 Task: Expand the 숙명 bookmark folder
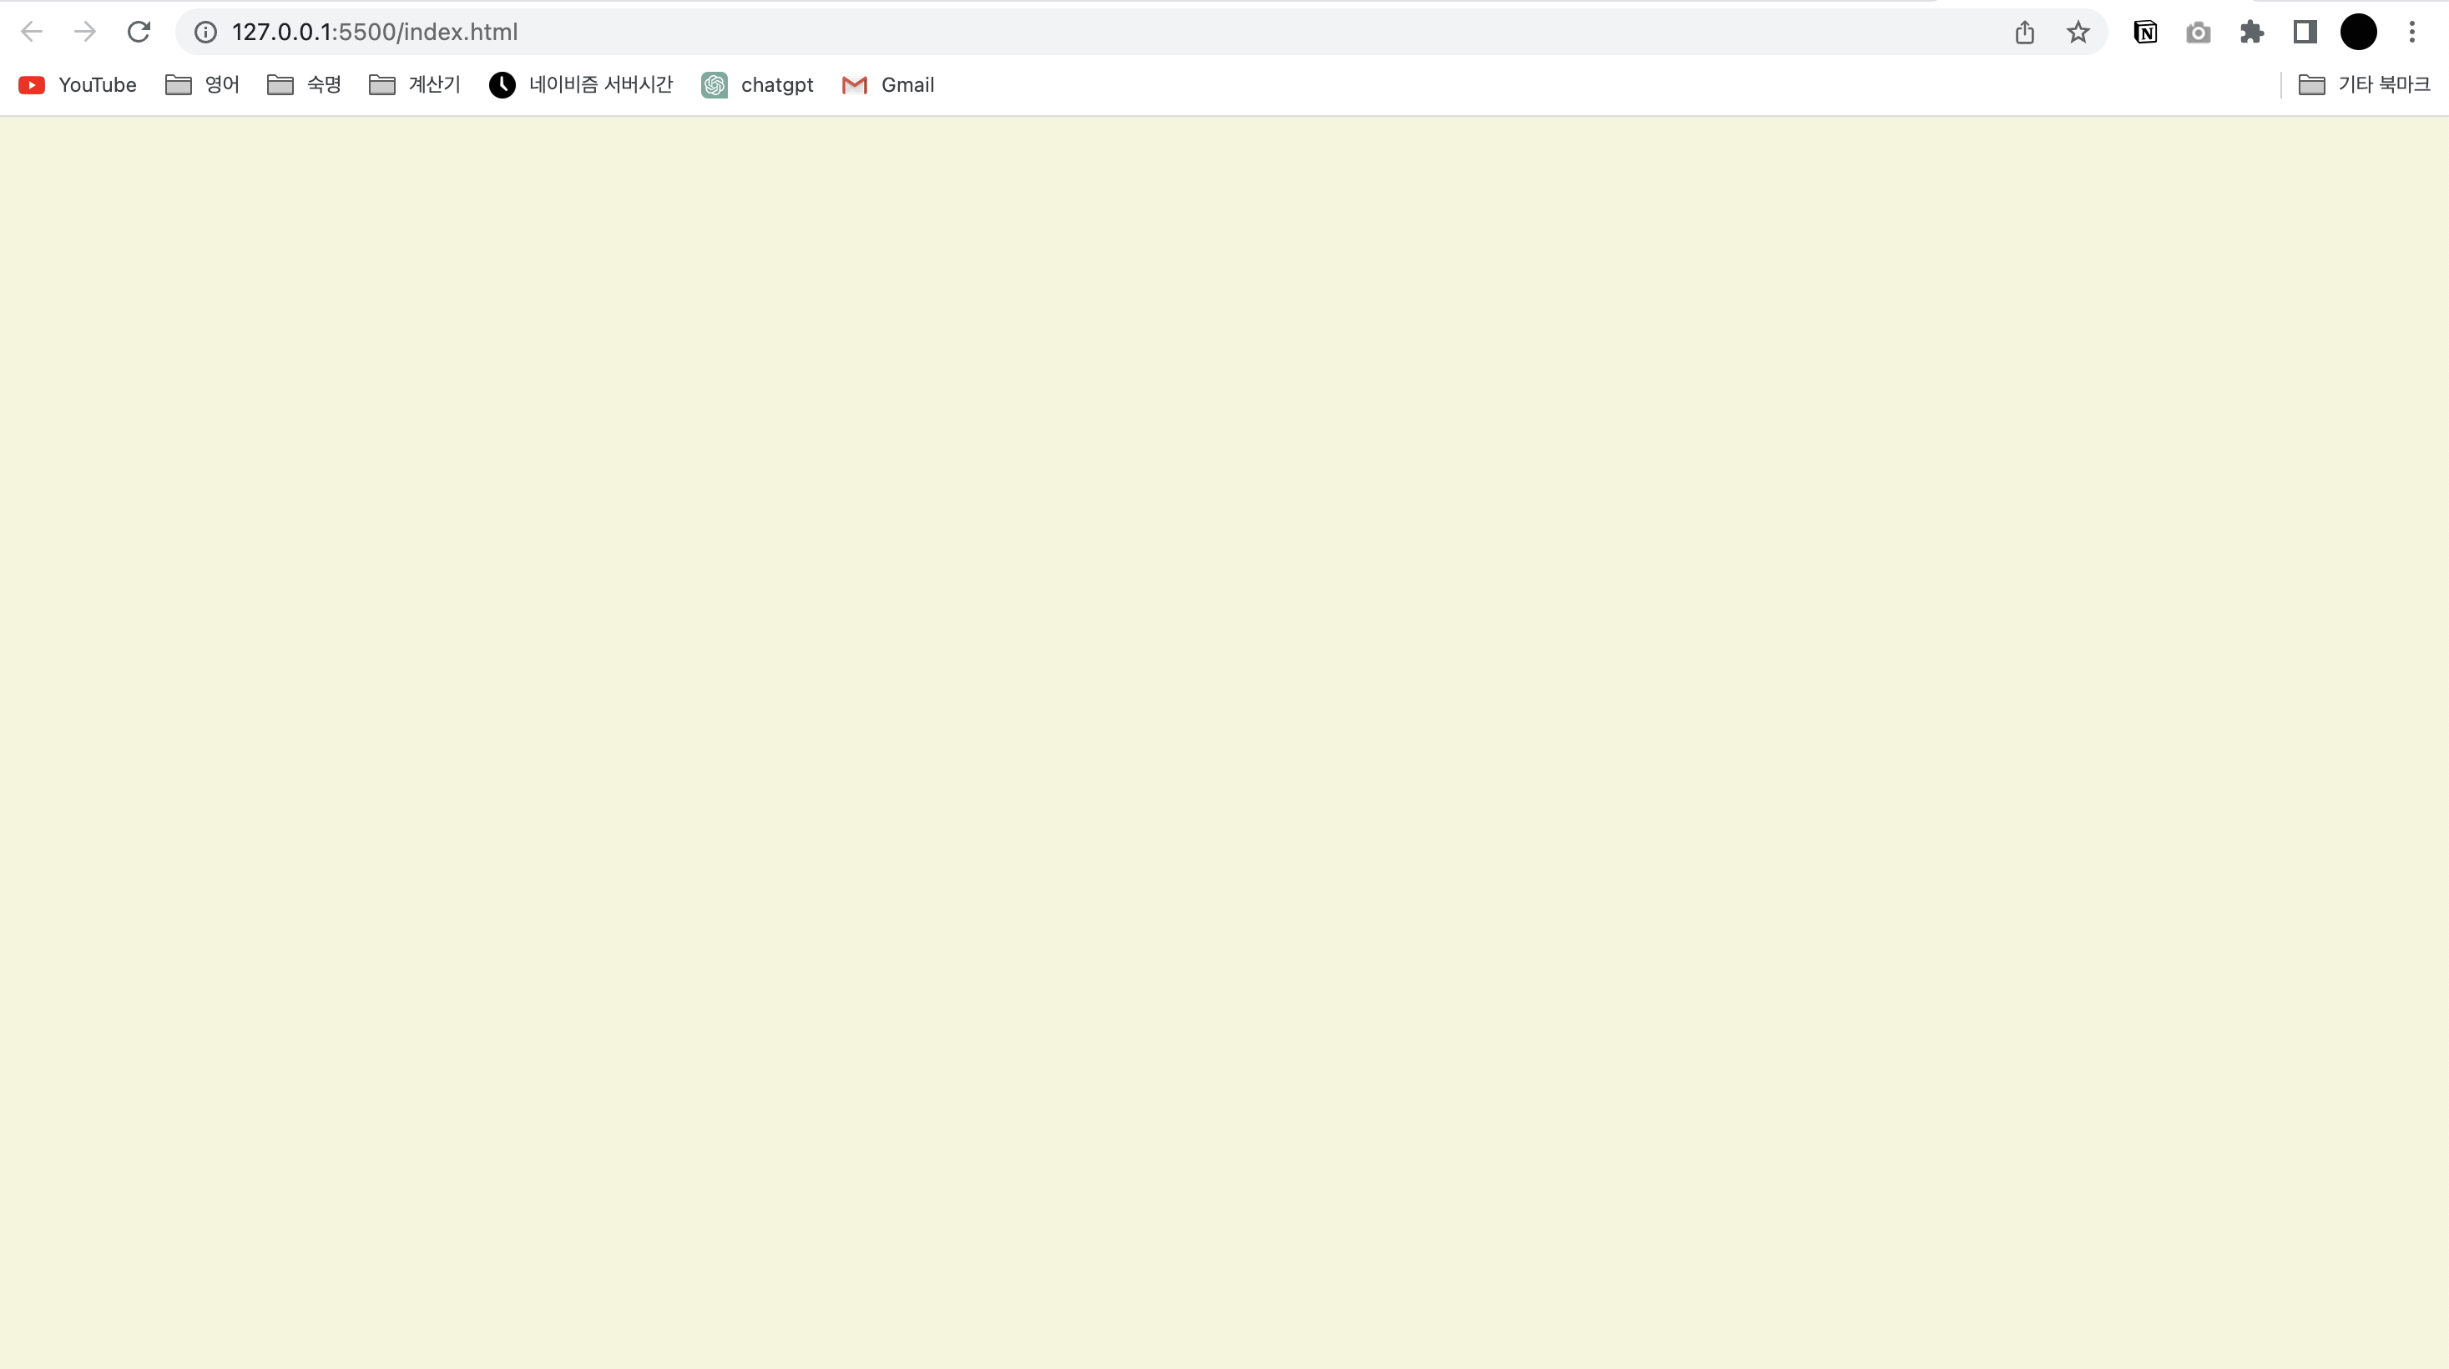(x=304, y=84)
